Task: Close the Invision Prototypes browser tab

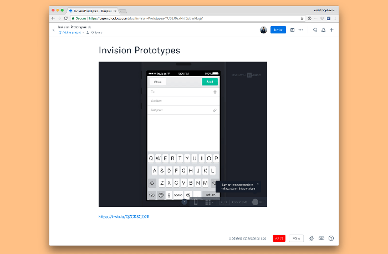Action: [115, 11]
